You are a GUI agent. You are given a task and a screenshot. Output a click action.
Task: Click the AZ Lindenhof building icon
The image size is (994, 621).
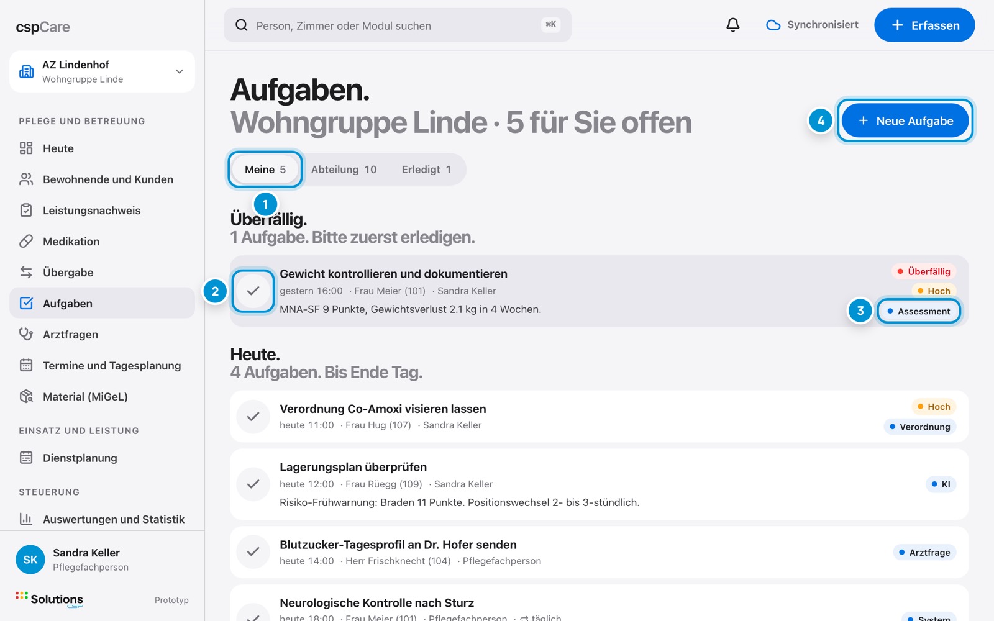tap(27, 71)
